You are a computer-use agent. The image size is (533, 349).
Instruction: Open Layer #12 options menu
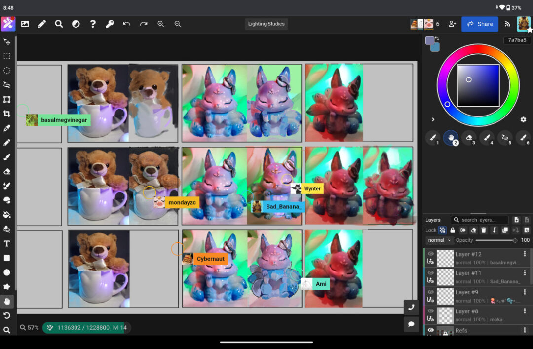(525, 254)
